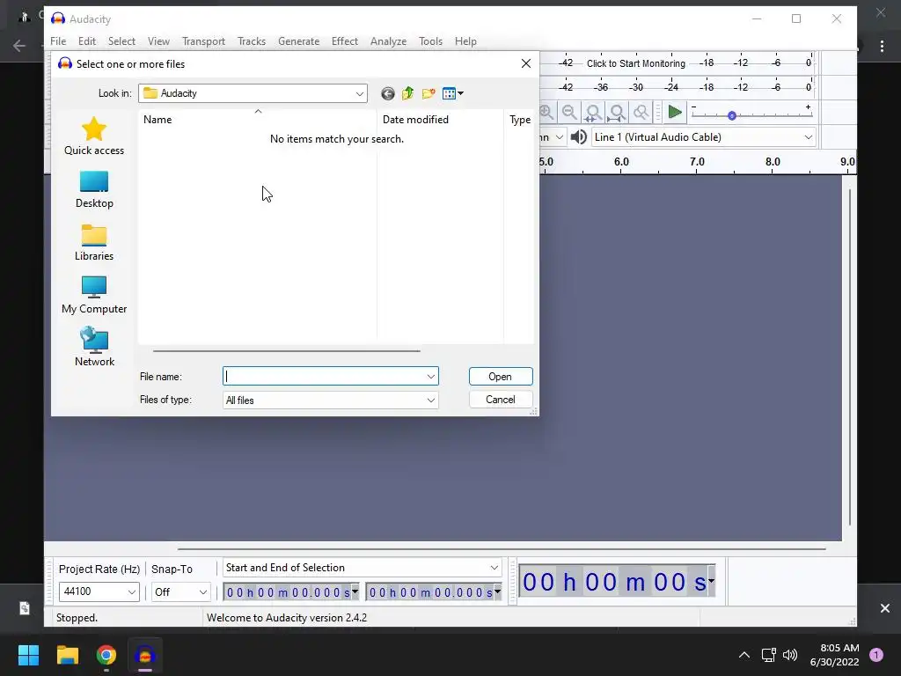Image resolution: width=901 pixels, height=676 pixels.
Task: Open the Generate menu
Action: (x=299, y=41)
